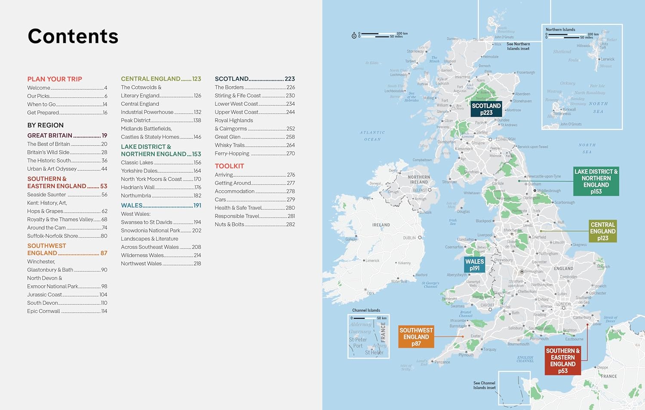
Task: Click the Dublin capital marker icon
Action: [x=420, y=238]
